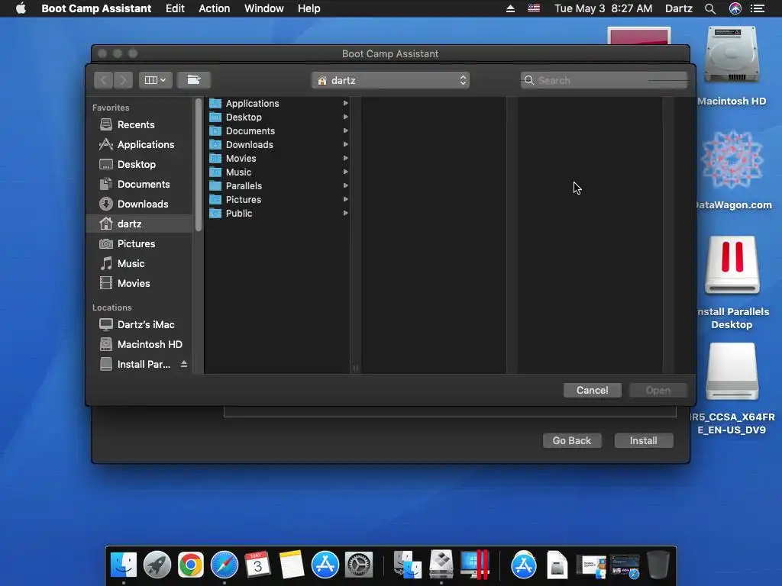
Task: Click the Spotlight search icon in menu bar
Action: [710, 8]
